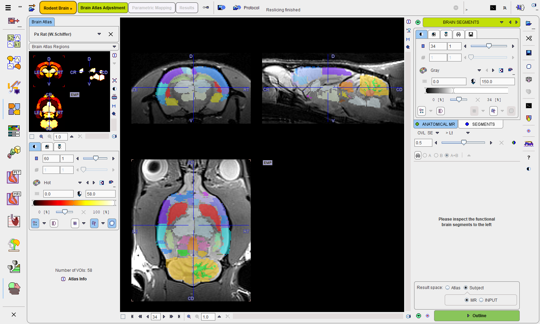
Task: Launch the cardiac MRI tool
Action: [x=14, y=198]
